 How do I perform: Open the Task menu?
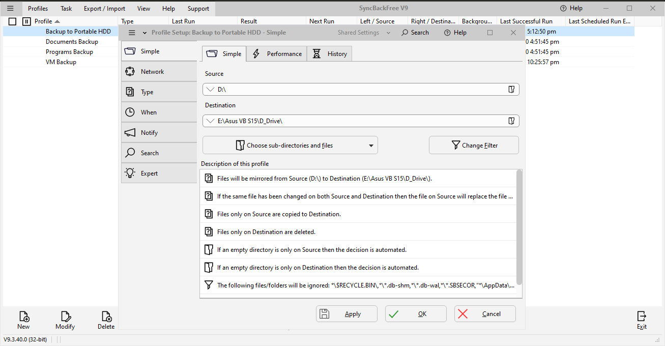tap(66, 9)
